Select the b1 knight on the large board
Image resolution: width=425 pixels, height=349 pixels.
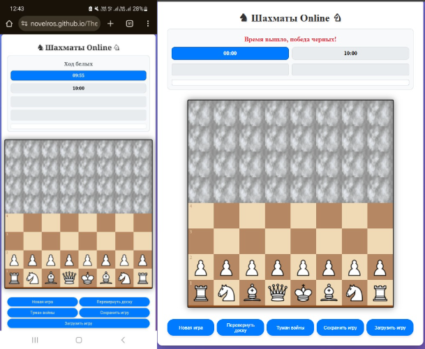click(226, 292)
